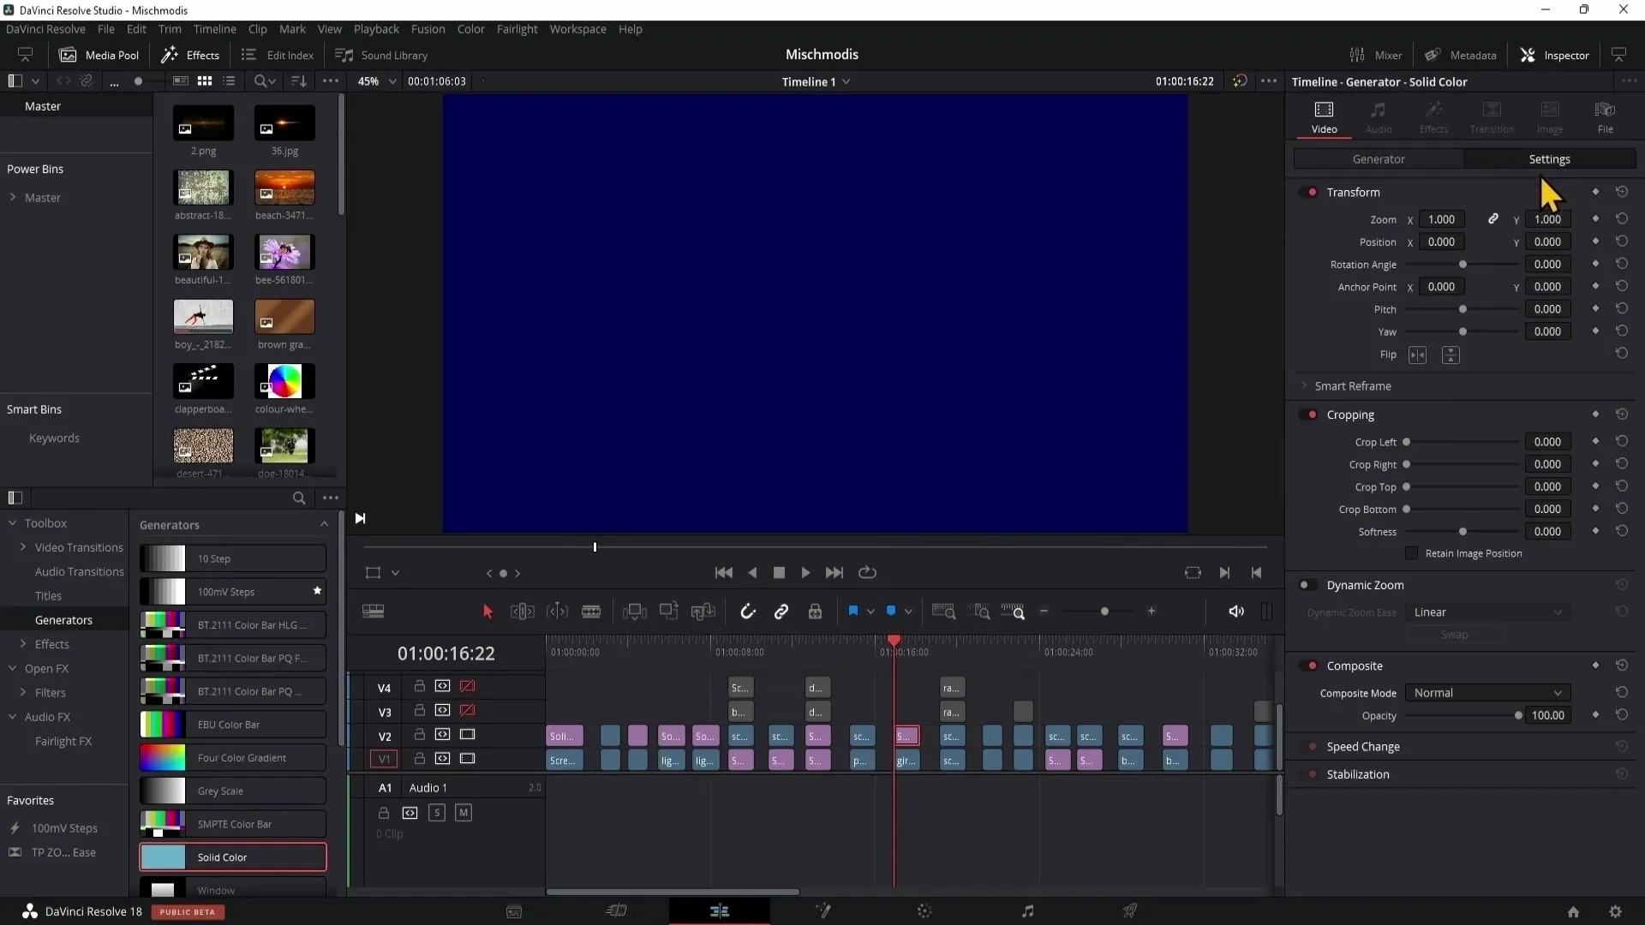Toggle V2 track lock icon
The width and height of the screenshot is (1645, 925).
click(418, 734)
